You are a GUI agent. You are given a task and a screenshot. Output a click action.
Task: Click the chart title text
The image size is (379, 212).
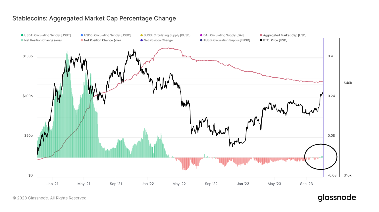point(94,19)
